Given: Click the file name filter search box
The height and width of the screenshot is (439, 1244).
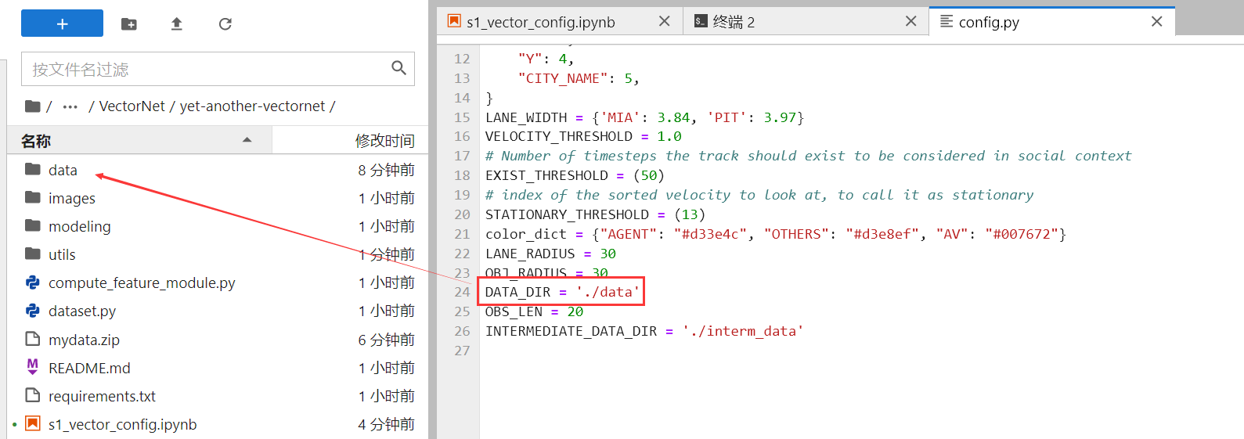Looking at the screenshot, I should pyautogui.click(x=207, y=69).
